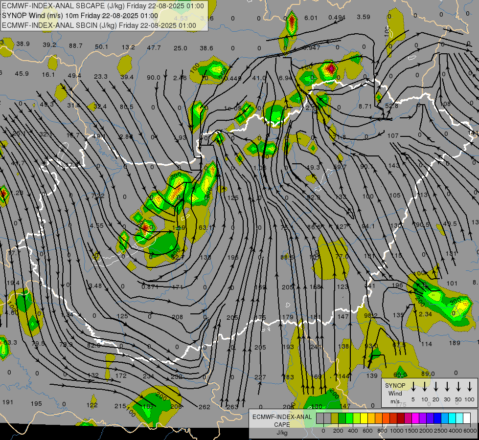The width and height of the screenshot is (479, 440).
Task: Click the map value 107
Action: tap(393, 135)
